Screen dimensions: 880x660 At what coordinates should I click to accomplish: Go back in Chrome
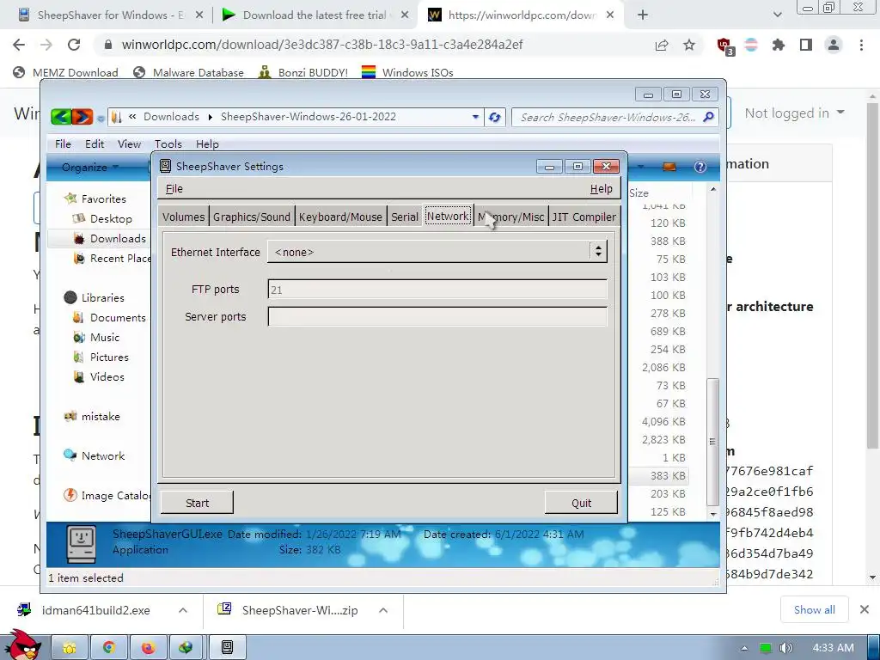click(19, 45)
